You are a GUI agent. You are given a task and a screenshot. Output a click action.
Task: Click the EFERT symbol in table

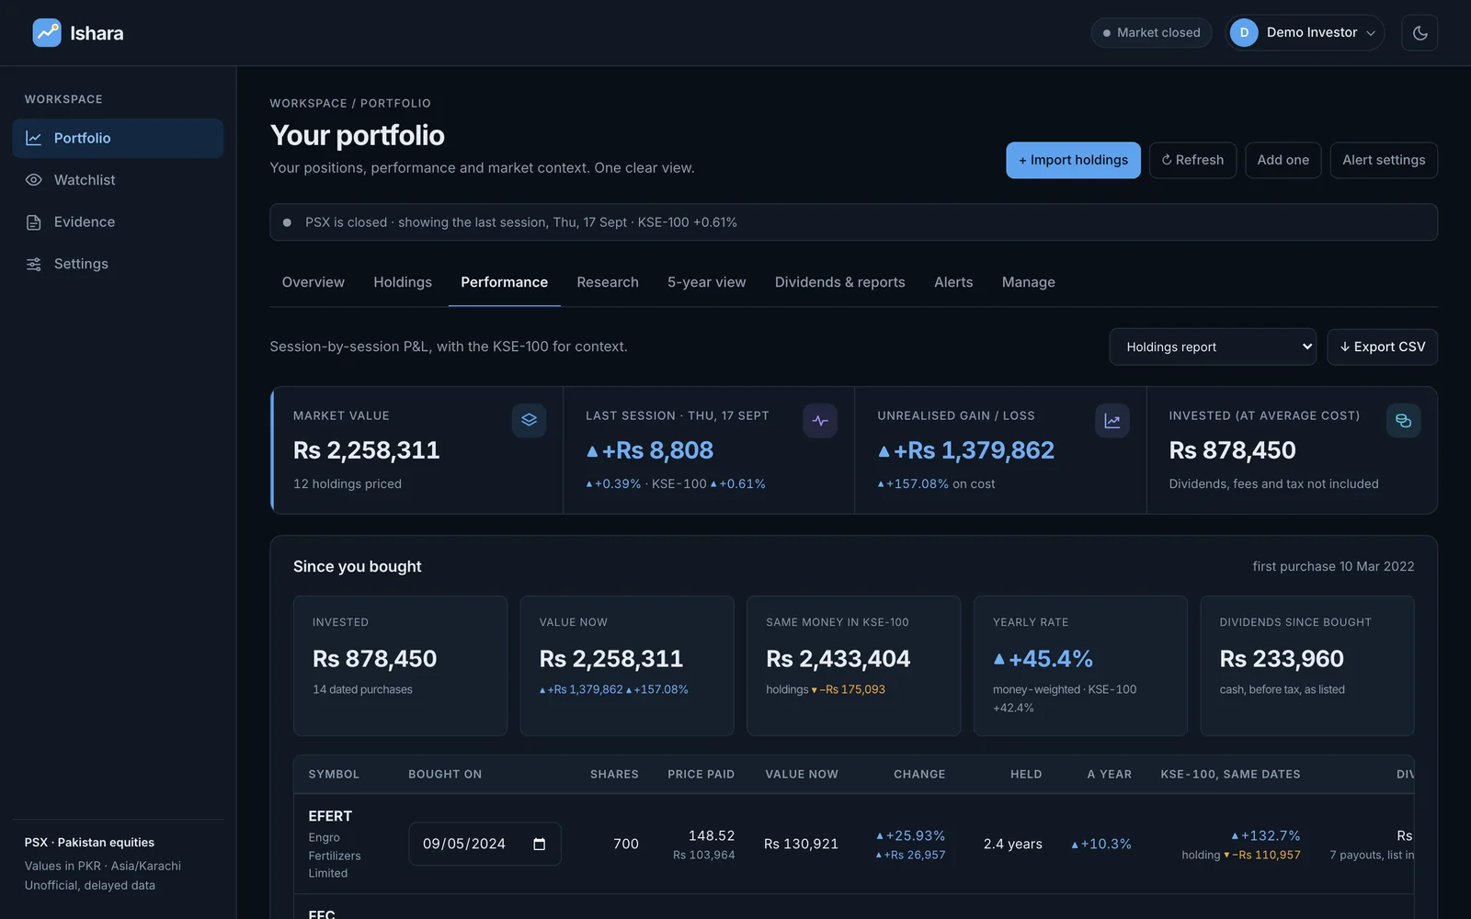pyautogui.click(x=330, y=816)
